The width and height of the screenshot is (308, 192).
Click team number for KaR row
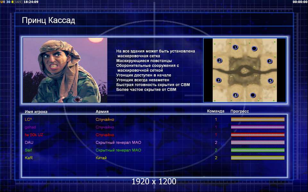(x=216, y=158)
